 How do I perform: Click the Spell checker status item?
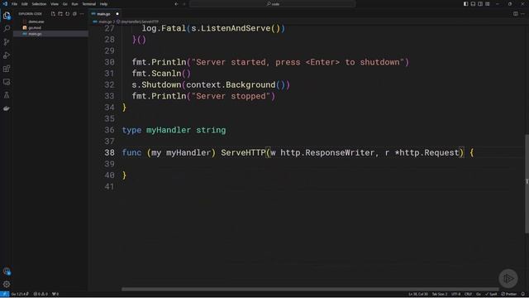tap(491, 294)
